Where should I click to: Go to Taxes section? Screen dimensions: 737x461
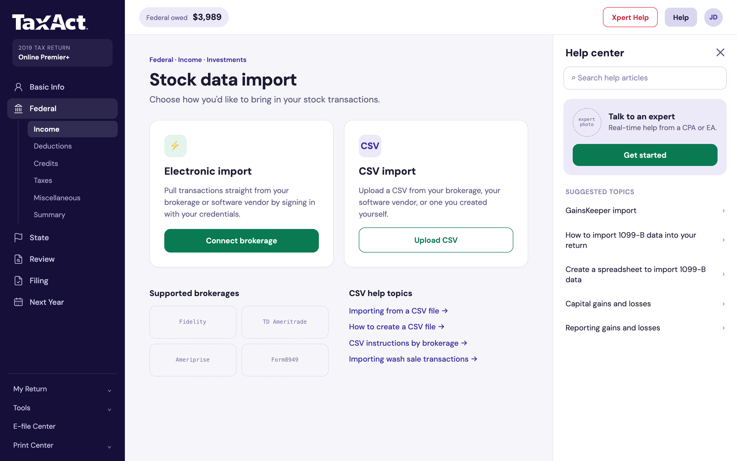click(43, 181)
